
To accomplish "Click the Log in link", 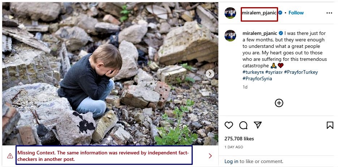I will point(231,162).
